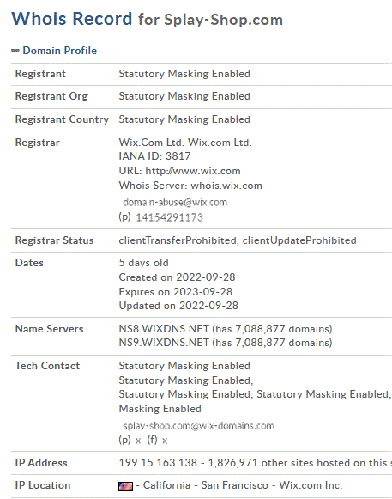392x499 pixels.
Task: Click the whois.wix.com Whois Server text
Action: coord(226,186)
